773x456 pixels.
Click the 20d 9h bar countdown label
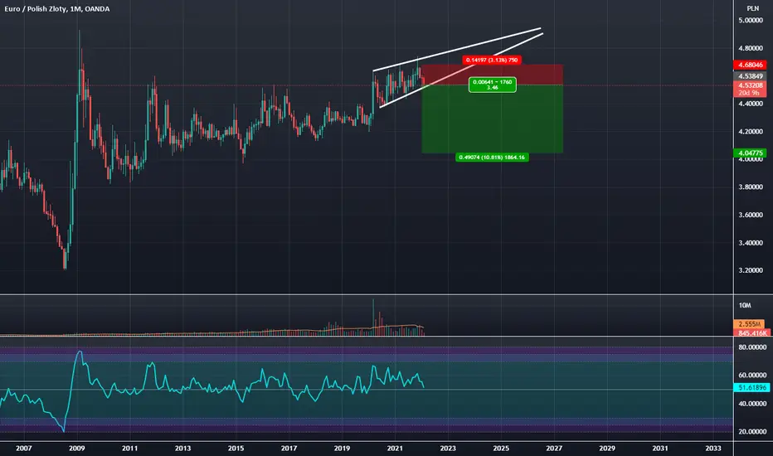tap(750, 93)
